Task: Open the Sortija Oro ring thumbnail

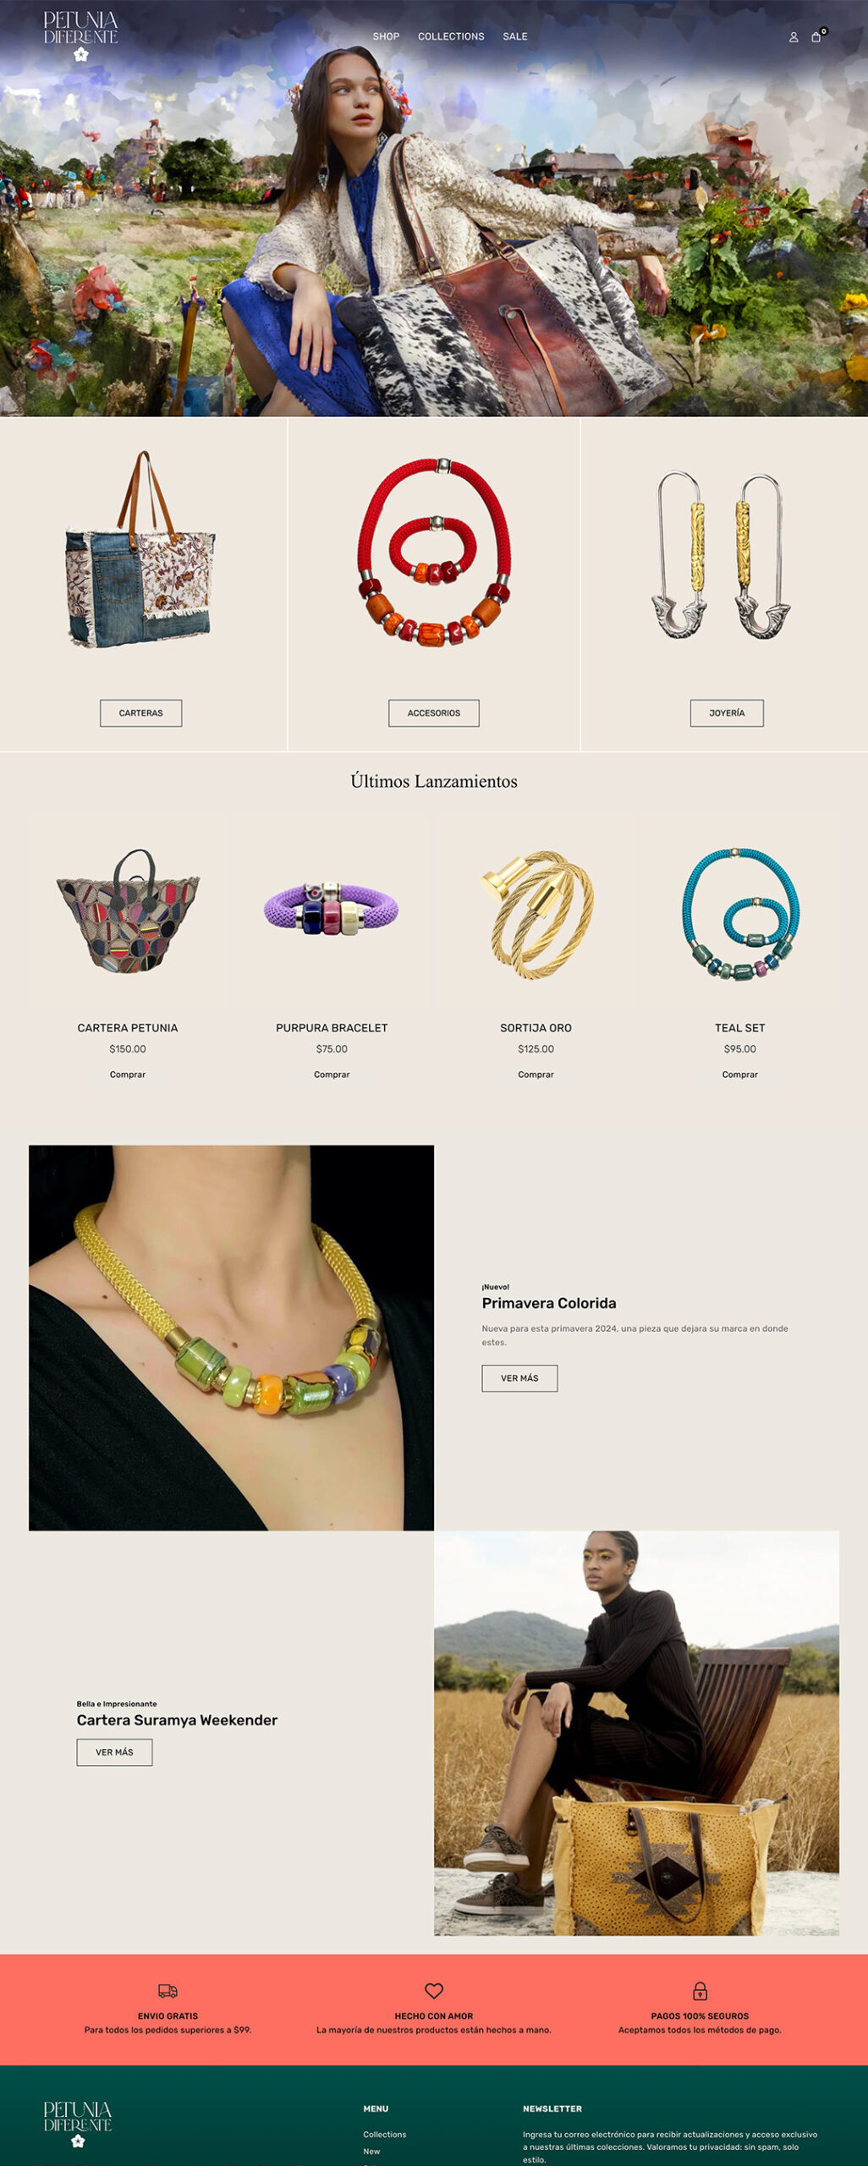Action: click(536, 914)
